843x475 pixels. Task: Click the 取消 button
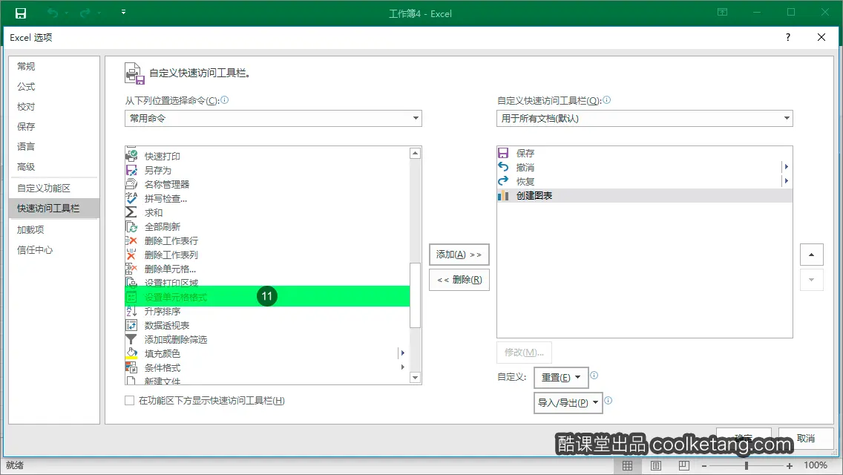pos(806,439)
